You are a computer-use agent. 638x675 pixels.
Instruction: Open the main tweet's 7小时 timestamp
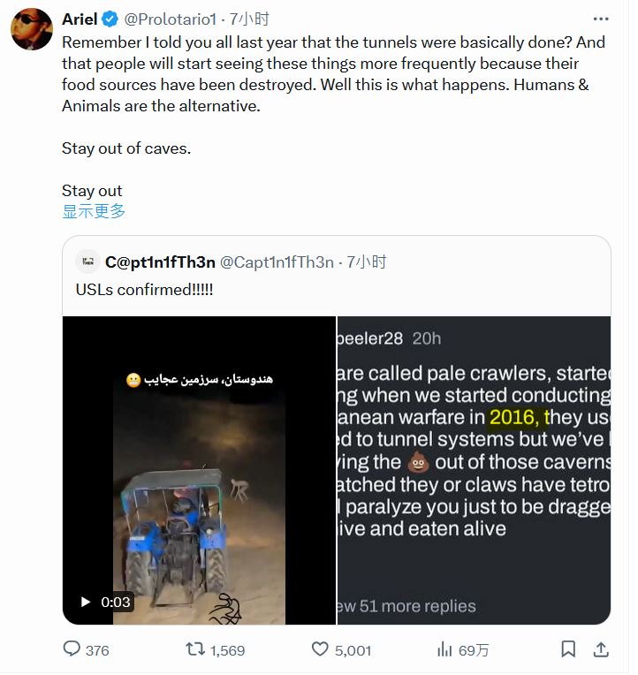[x=249, y=19]
